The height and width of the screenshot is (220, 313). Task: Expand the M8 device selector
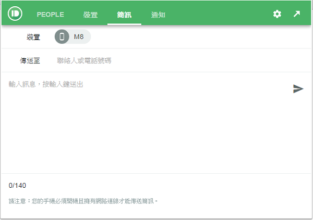tap(73, 37)
